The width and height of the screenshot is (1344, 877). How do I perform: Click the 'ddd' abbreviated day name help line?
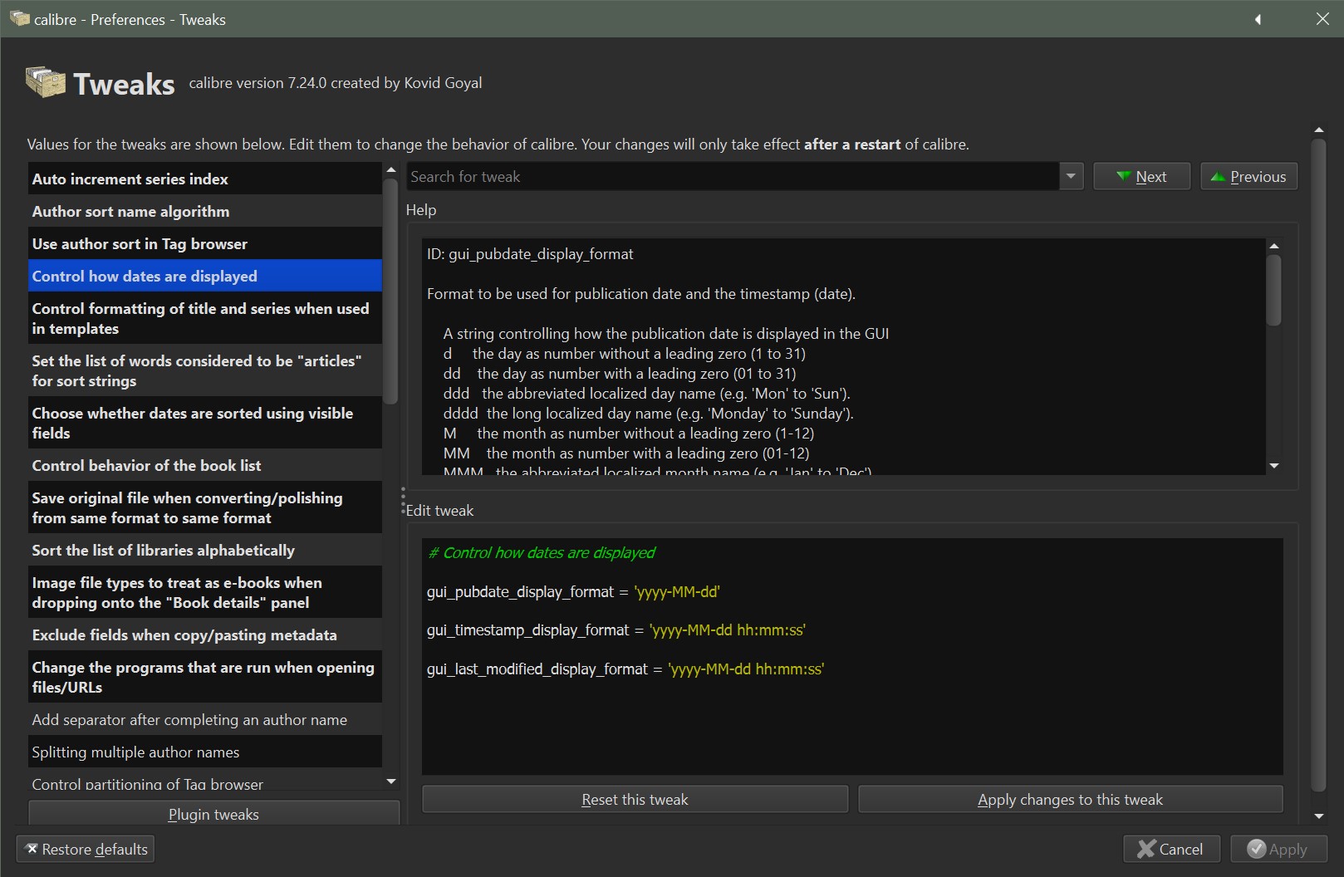647,393
